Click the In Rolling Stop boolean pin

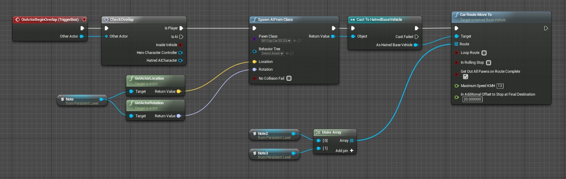(456, 63)
